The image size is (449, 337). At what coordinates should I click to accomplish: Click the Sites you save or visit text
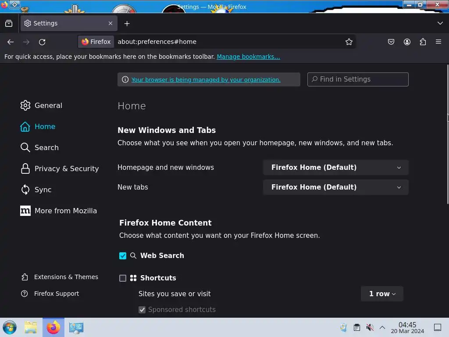click(175, 294)
